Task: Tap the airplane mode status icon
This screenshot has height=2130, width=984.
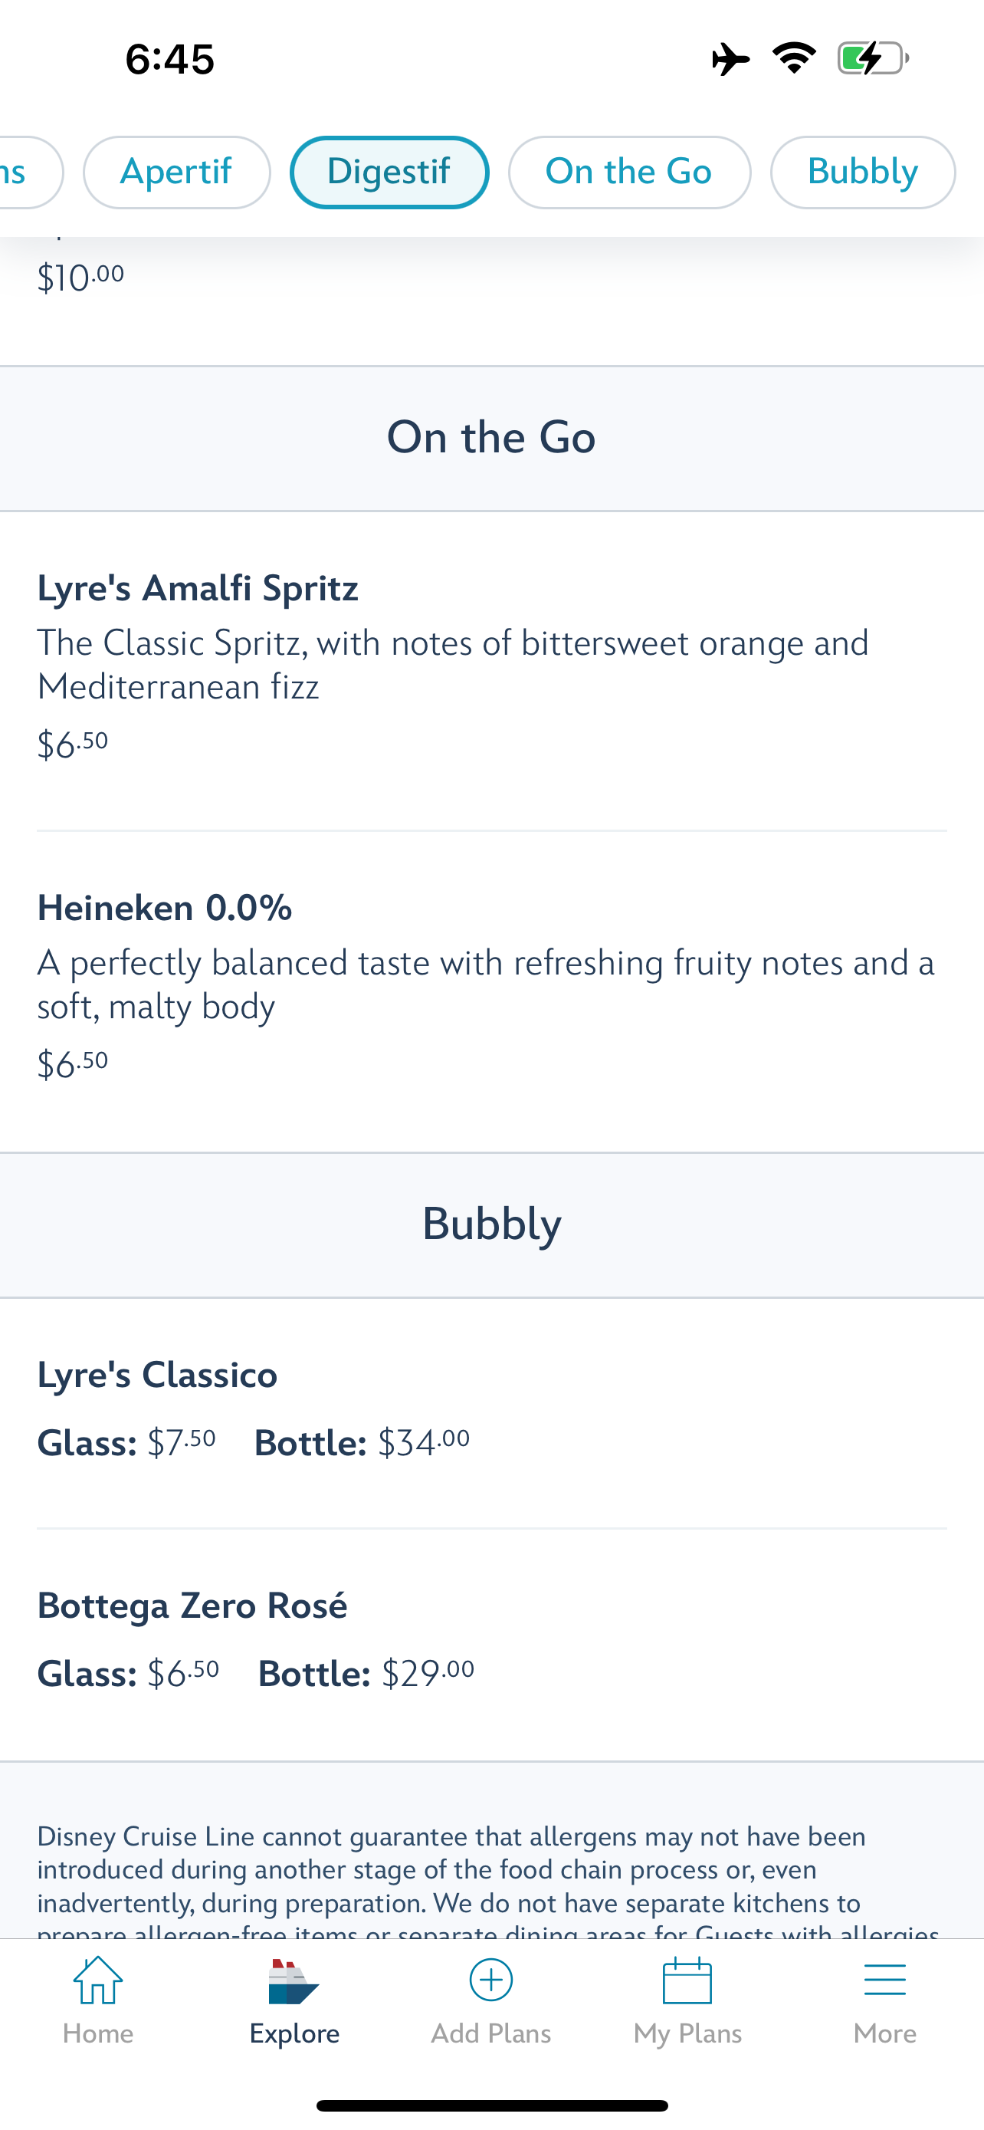Action: [x=730, y=60]
